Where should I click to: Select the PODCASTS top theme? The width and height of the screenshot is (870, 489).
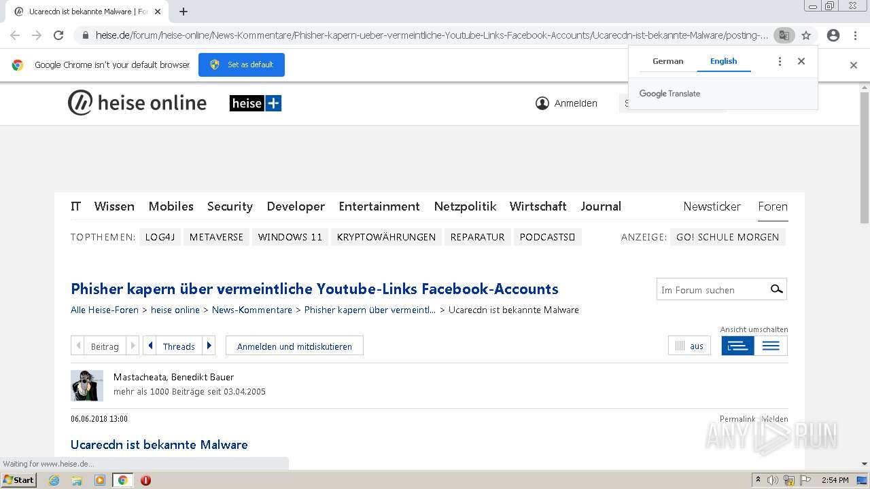click(547, 237)
